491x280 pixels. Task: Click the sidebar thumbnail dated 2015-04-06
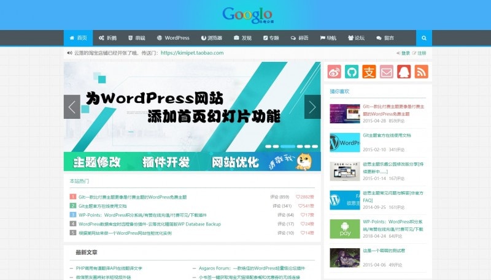pyautogui.click(x=345, y=258)
